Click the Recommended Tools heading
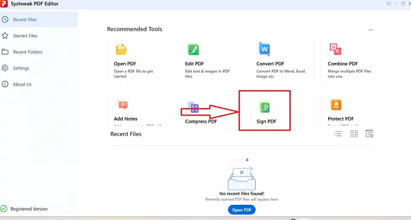411x220 pixels. [x=134, y=29]
